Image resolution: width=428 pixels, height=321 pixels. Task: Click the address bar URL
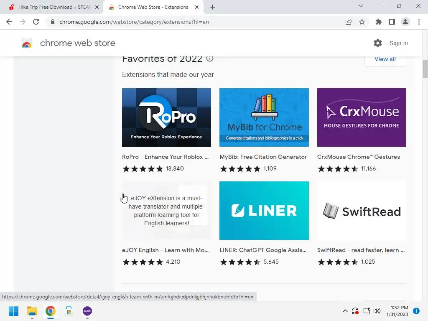tap(134, 22)
